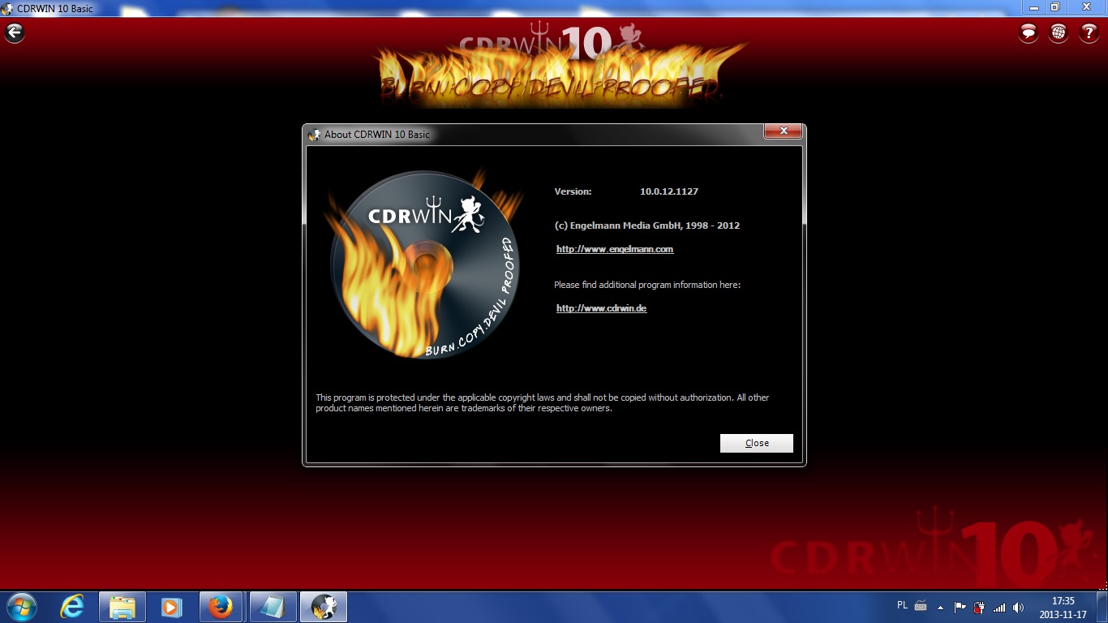Image resolution: width=1108 pixels, height=623 pixels.
Task: Close the CDRWIN 10 Basic main window
Action: click(1085, 7)
